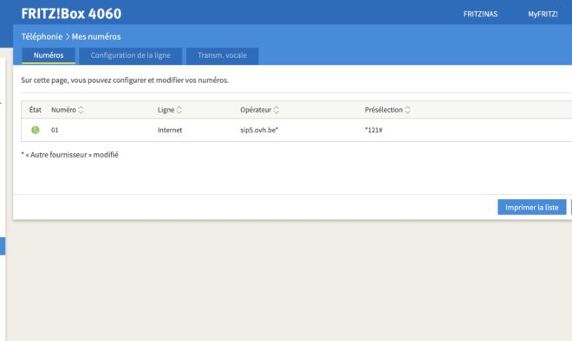Viewport: 572px width, 341px height.
Task: Click the FRITZ!Box 4060 title
Action: tap(71, 14)
